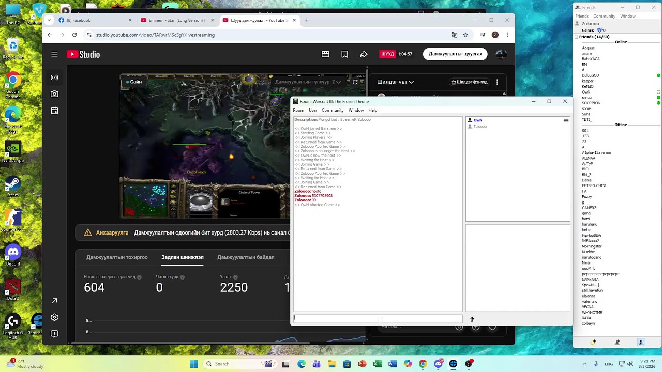The width and height of the screenshot is (662, 372).
Task: Open the Steam desktop shortcut
Action: tap(13, 187)
